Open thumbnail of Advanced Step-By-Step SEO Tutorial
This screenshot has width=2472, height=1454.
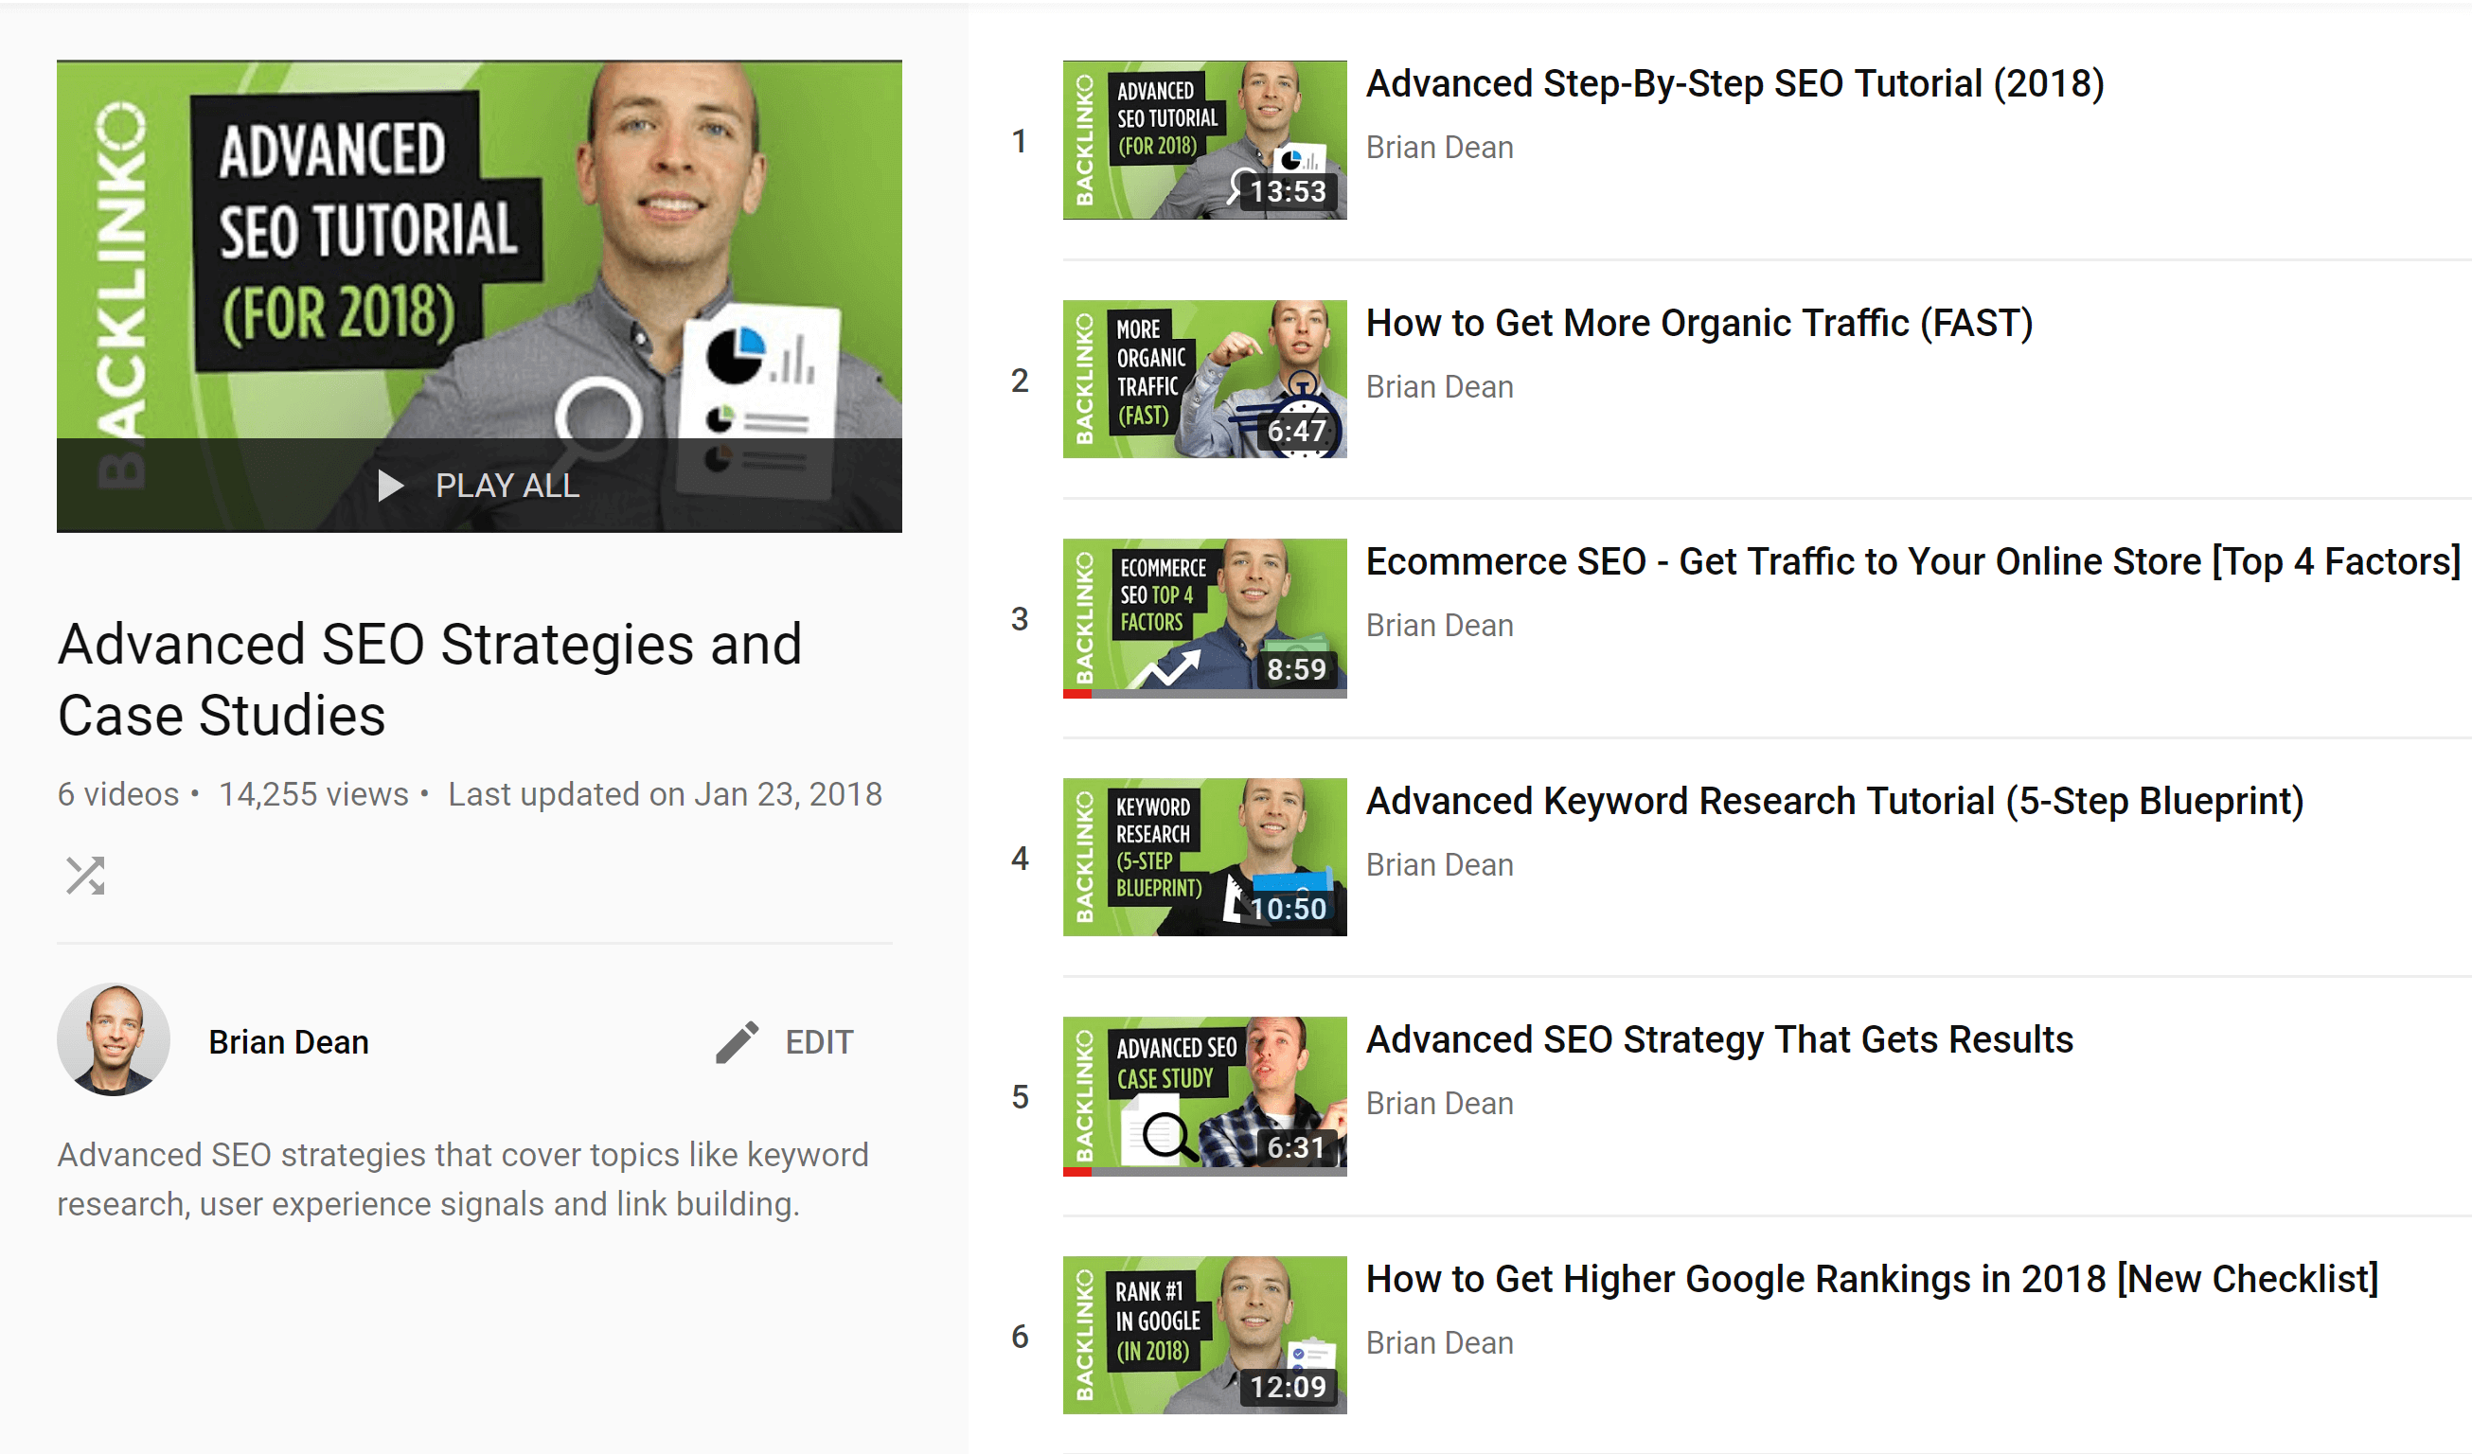[1204, 140]
